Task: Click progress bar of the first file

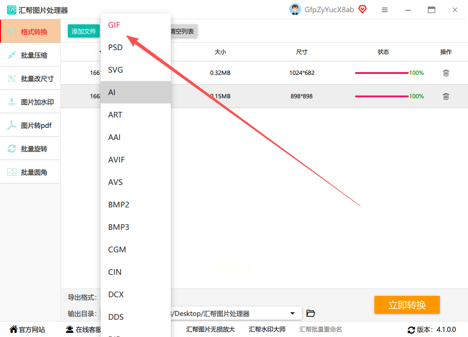Action: [381, 73]
